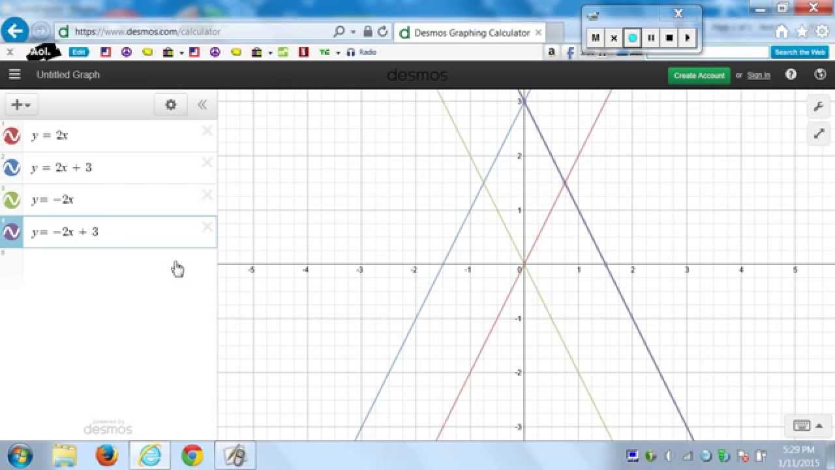
Task: Delete the y = 2x expression
Action: point(207,131)
